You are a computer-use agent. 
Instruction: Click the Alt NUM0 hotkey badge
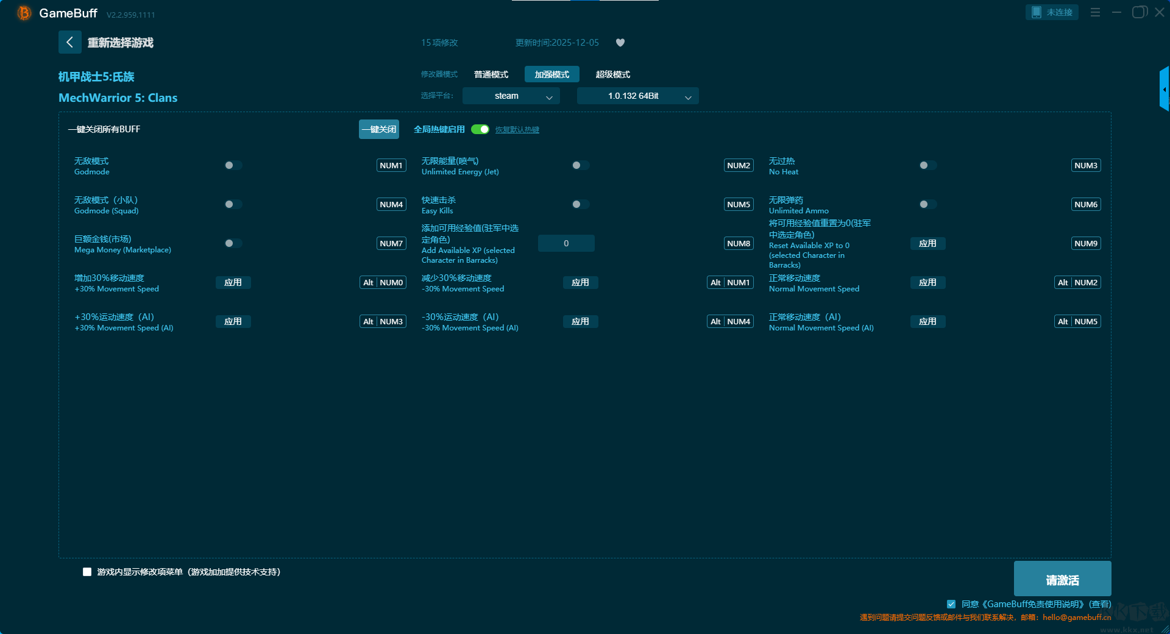click(383, 282)
